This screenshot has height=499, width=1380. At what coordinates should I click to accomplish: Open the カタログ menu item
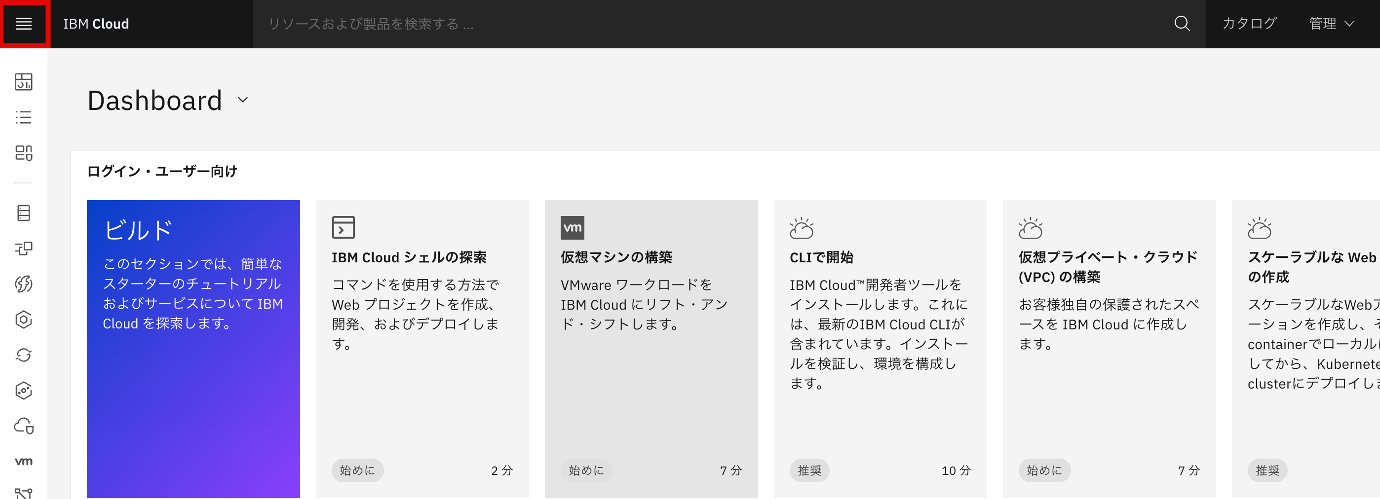(1249, 24)
